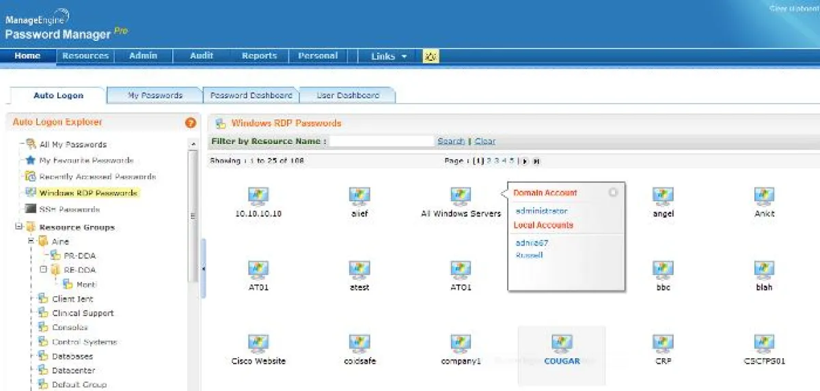Open the alef computer icon
This screenshot has width=820, height=391.
(359, 197)
